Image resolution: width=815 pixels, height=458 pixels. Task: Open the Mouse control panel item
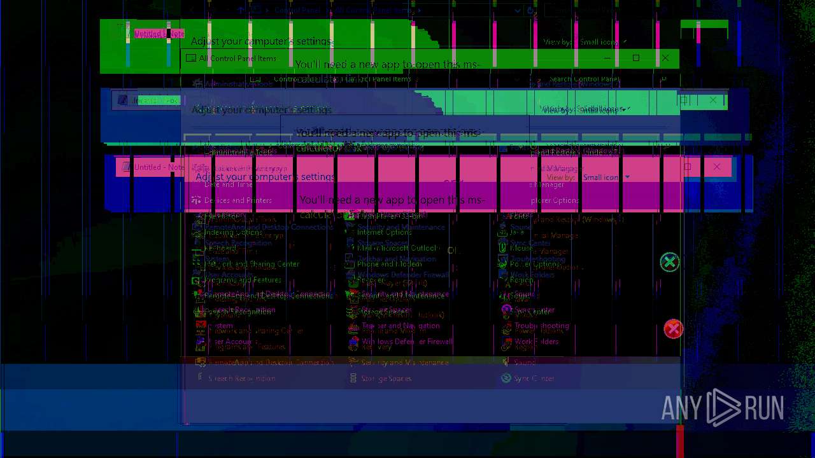[x=521, y=248]
